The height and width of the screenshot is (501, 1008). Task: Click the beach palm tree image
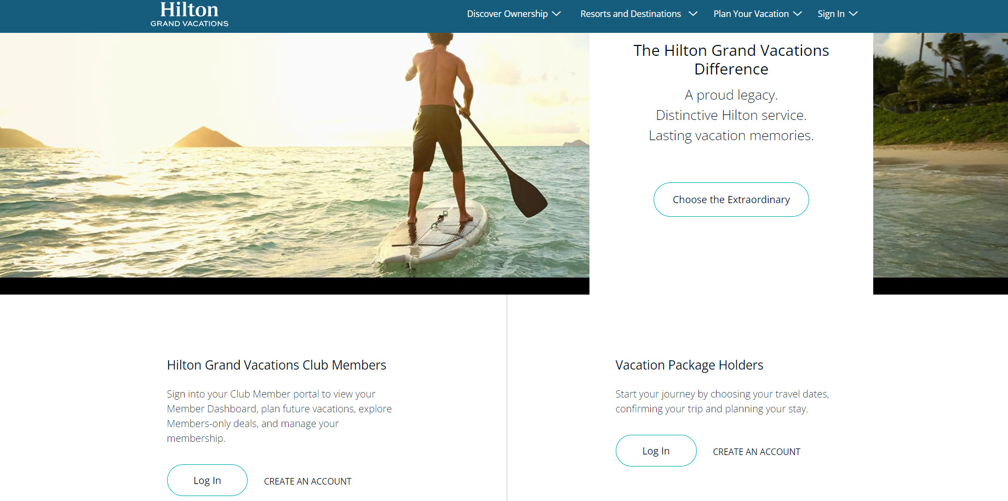pos(941,155)
